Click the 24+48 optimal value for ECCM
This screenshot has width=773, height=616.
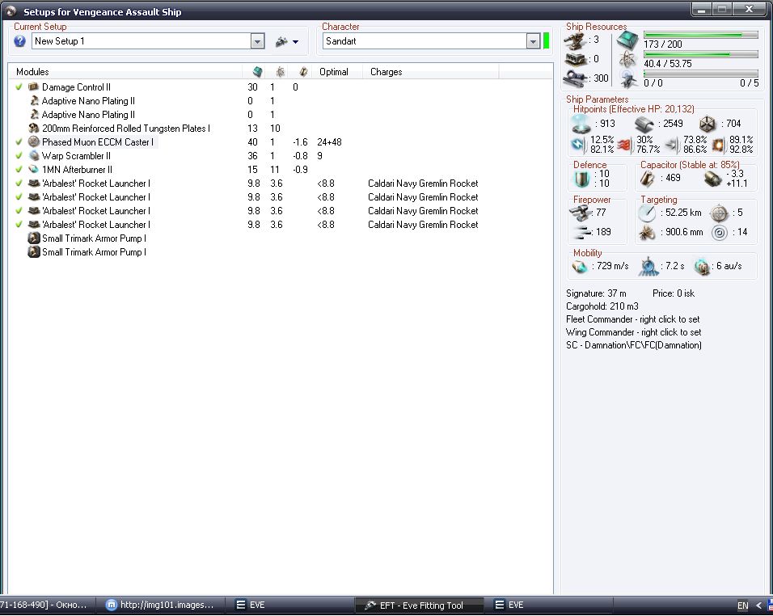(329, 142)
